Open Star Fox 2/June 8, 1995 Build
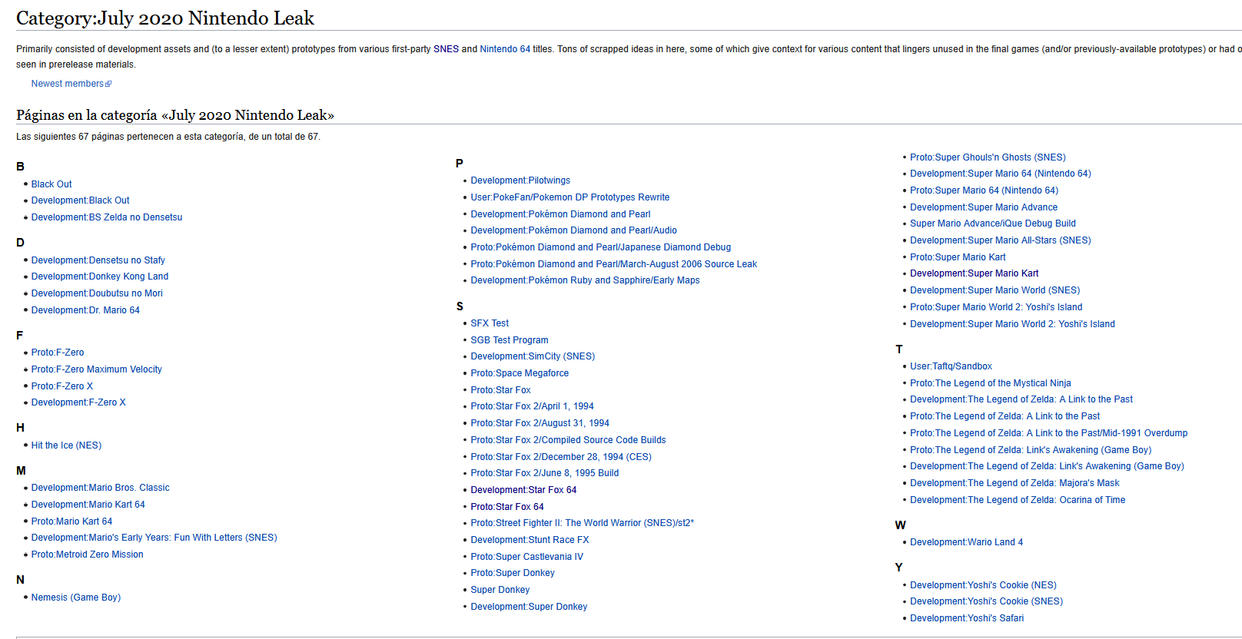The image size is (1242, 639). (545, 473)
